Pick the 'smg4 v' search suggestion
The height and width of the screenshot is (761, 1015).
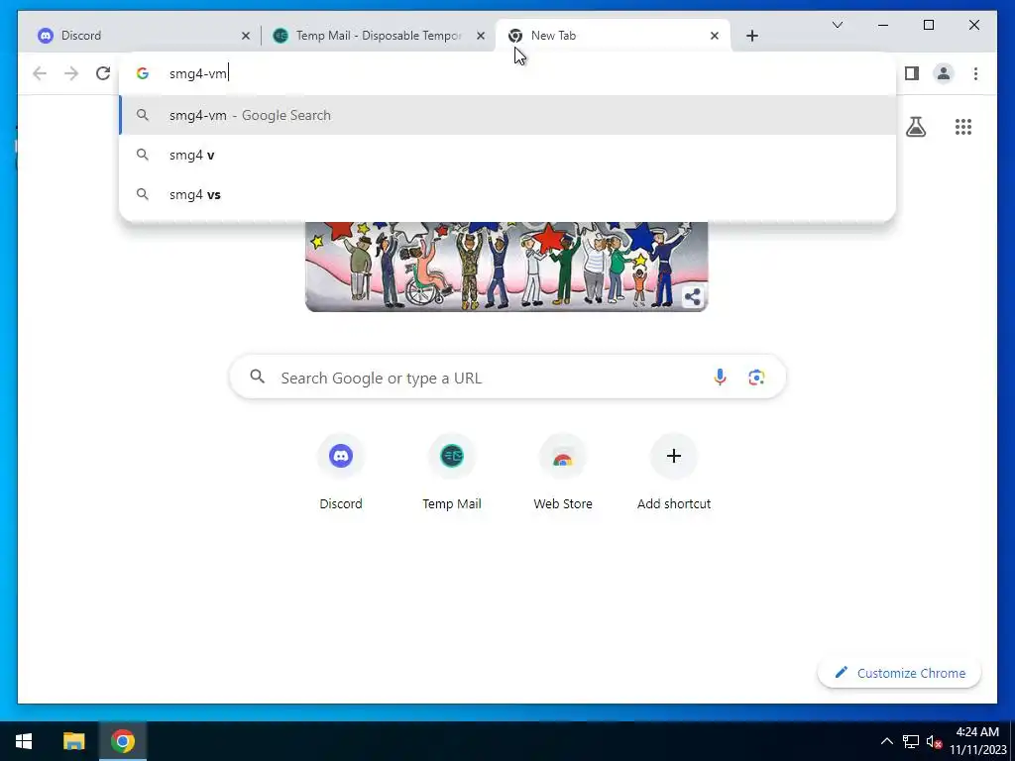507,155
